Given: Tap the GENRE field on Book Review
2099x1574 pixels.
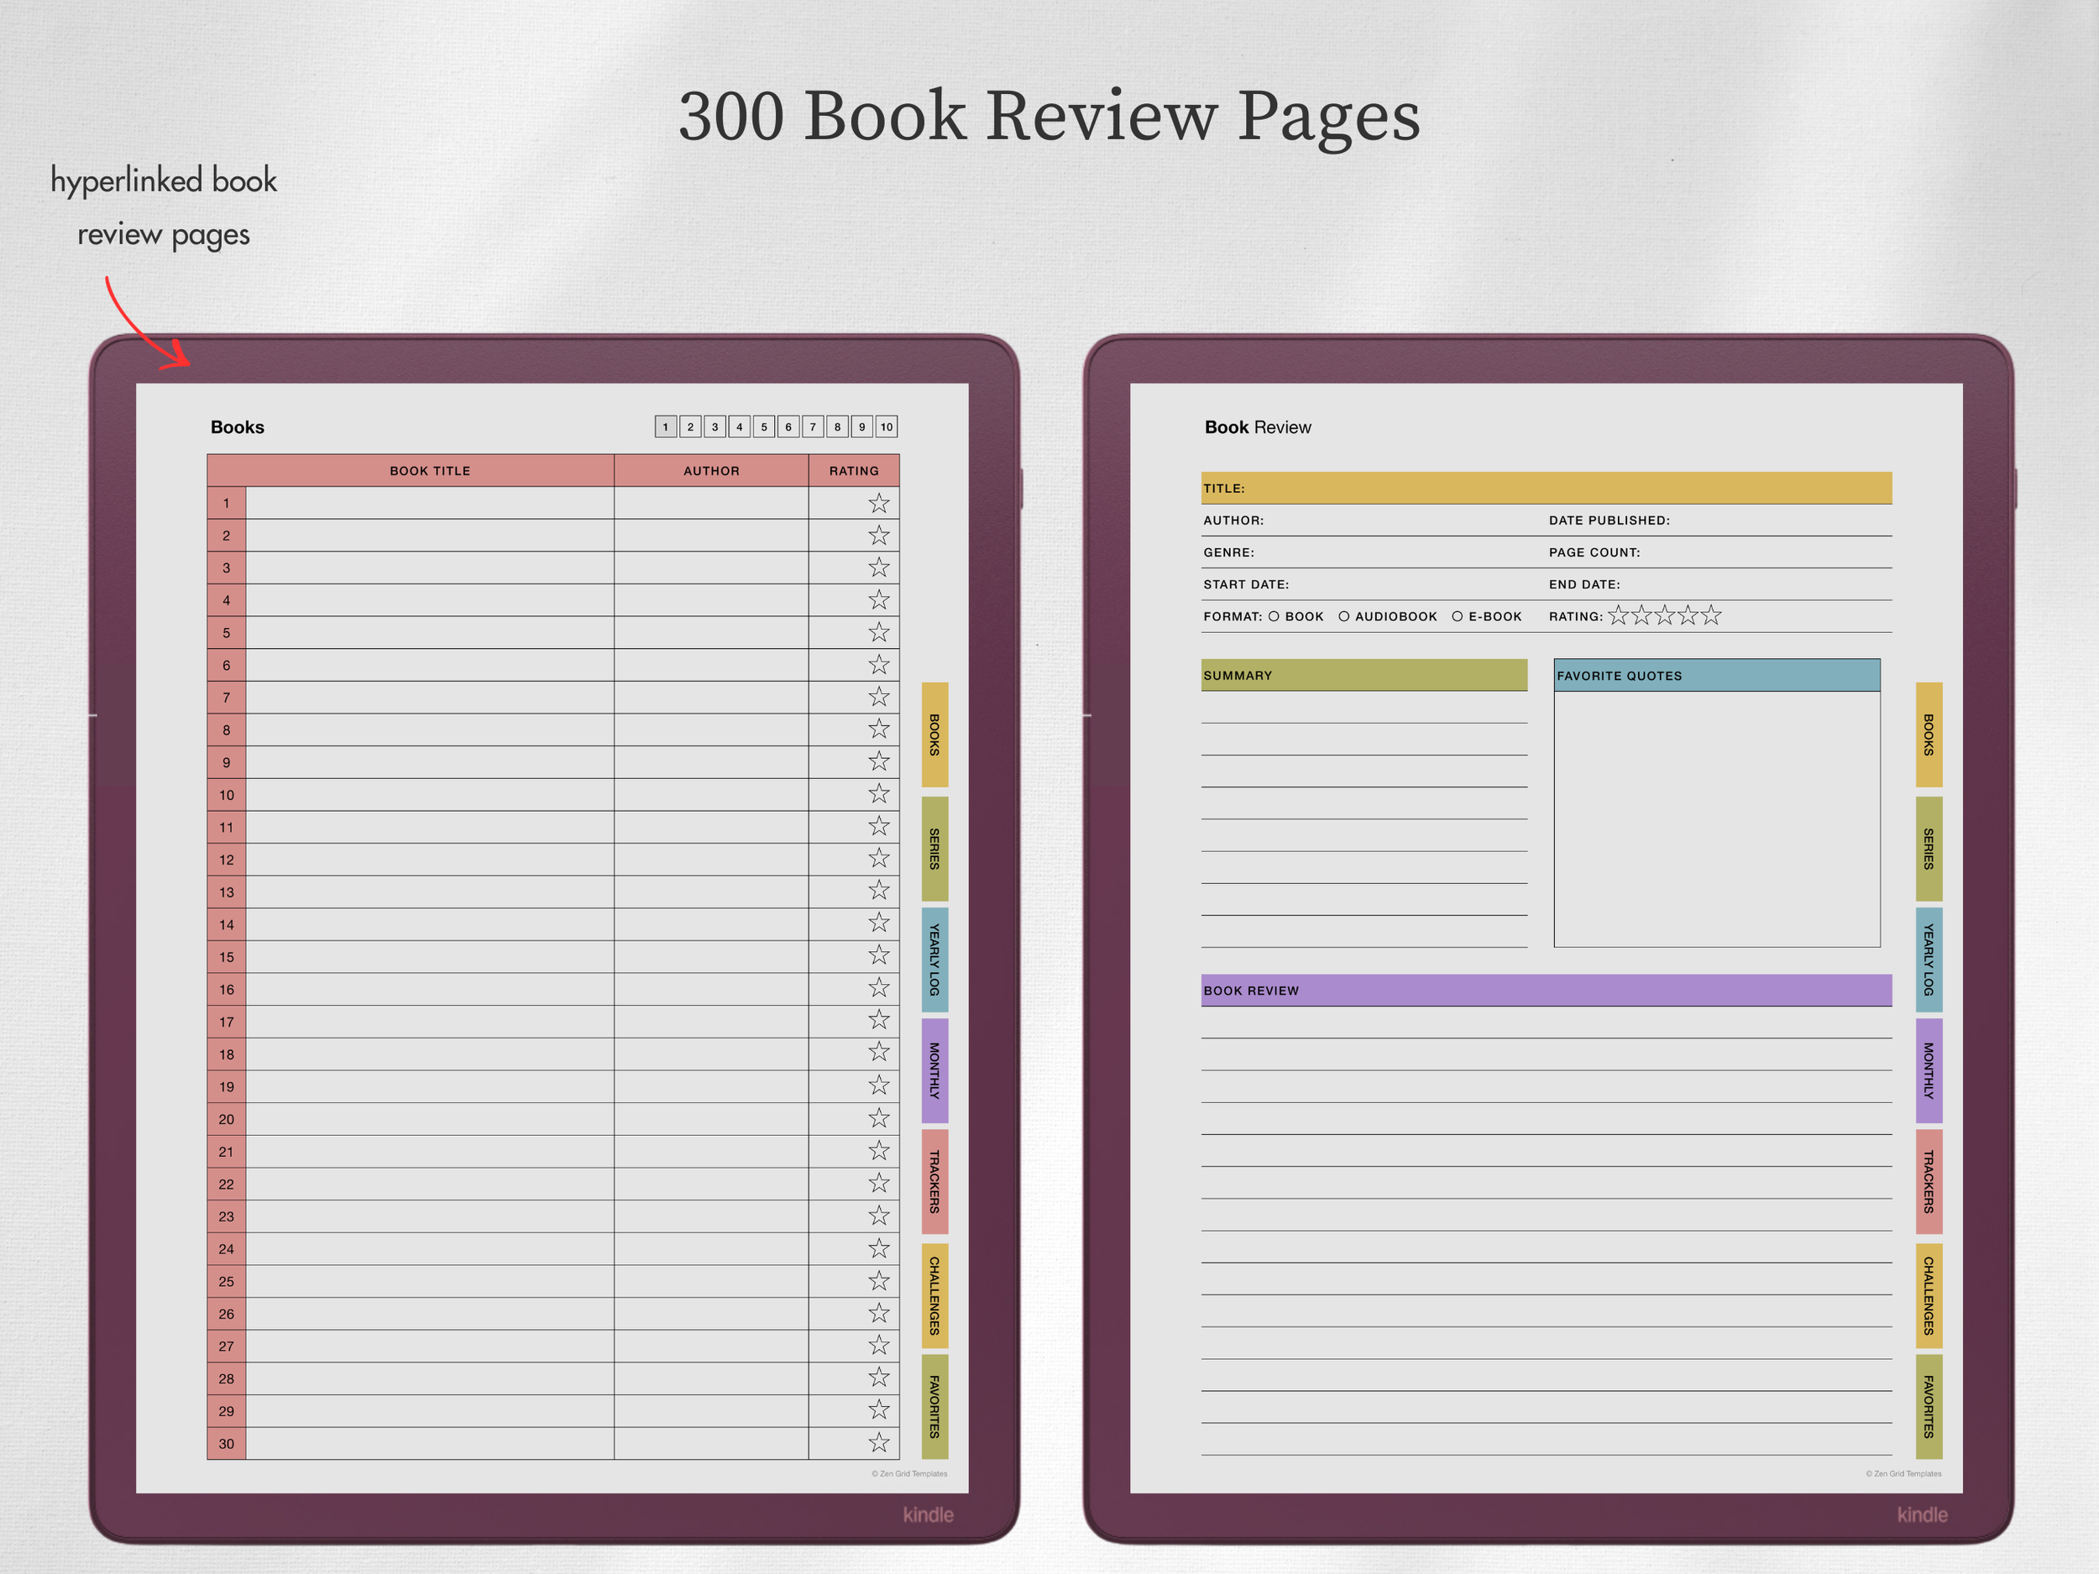Looking at the screenshot, I should click(x=1373, y=552).
